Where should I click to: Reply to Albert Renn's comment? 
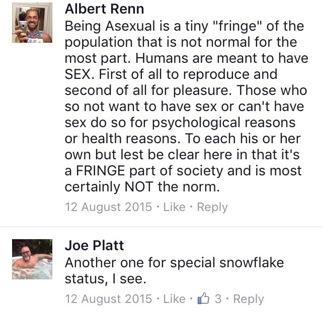pyautogui.click(x=212, y=207)
